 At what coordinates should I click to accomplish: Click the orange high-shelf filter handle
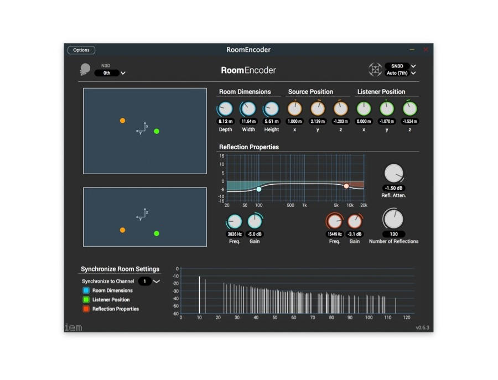tap(346, 186)
